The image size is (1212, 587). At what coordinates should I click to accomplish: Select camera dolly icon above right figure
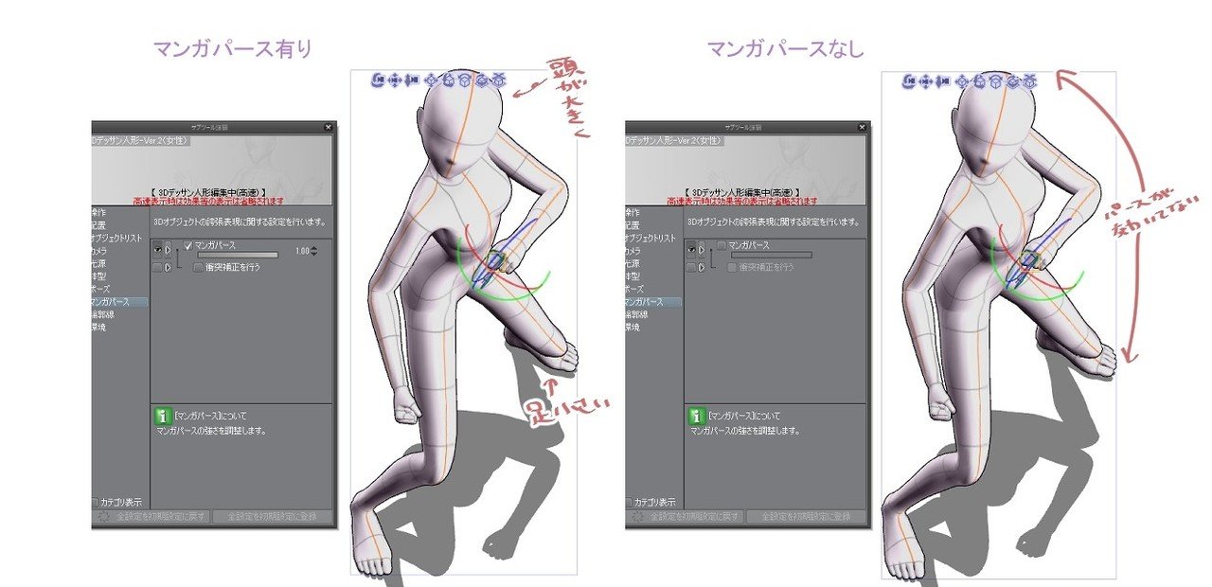click(x=943, y=81)
